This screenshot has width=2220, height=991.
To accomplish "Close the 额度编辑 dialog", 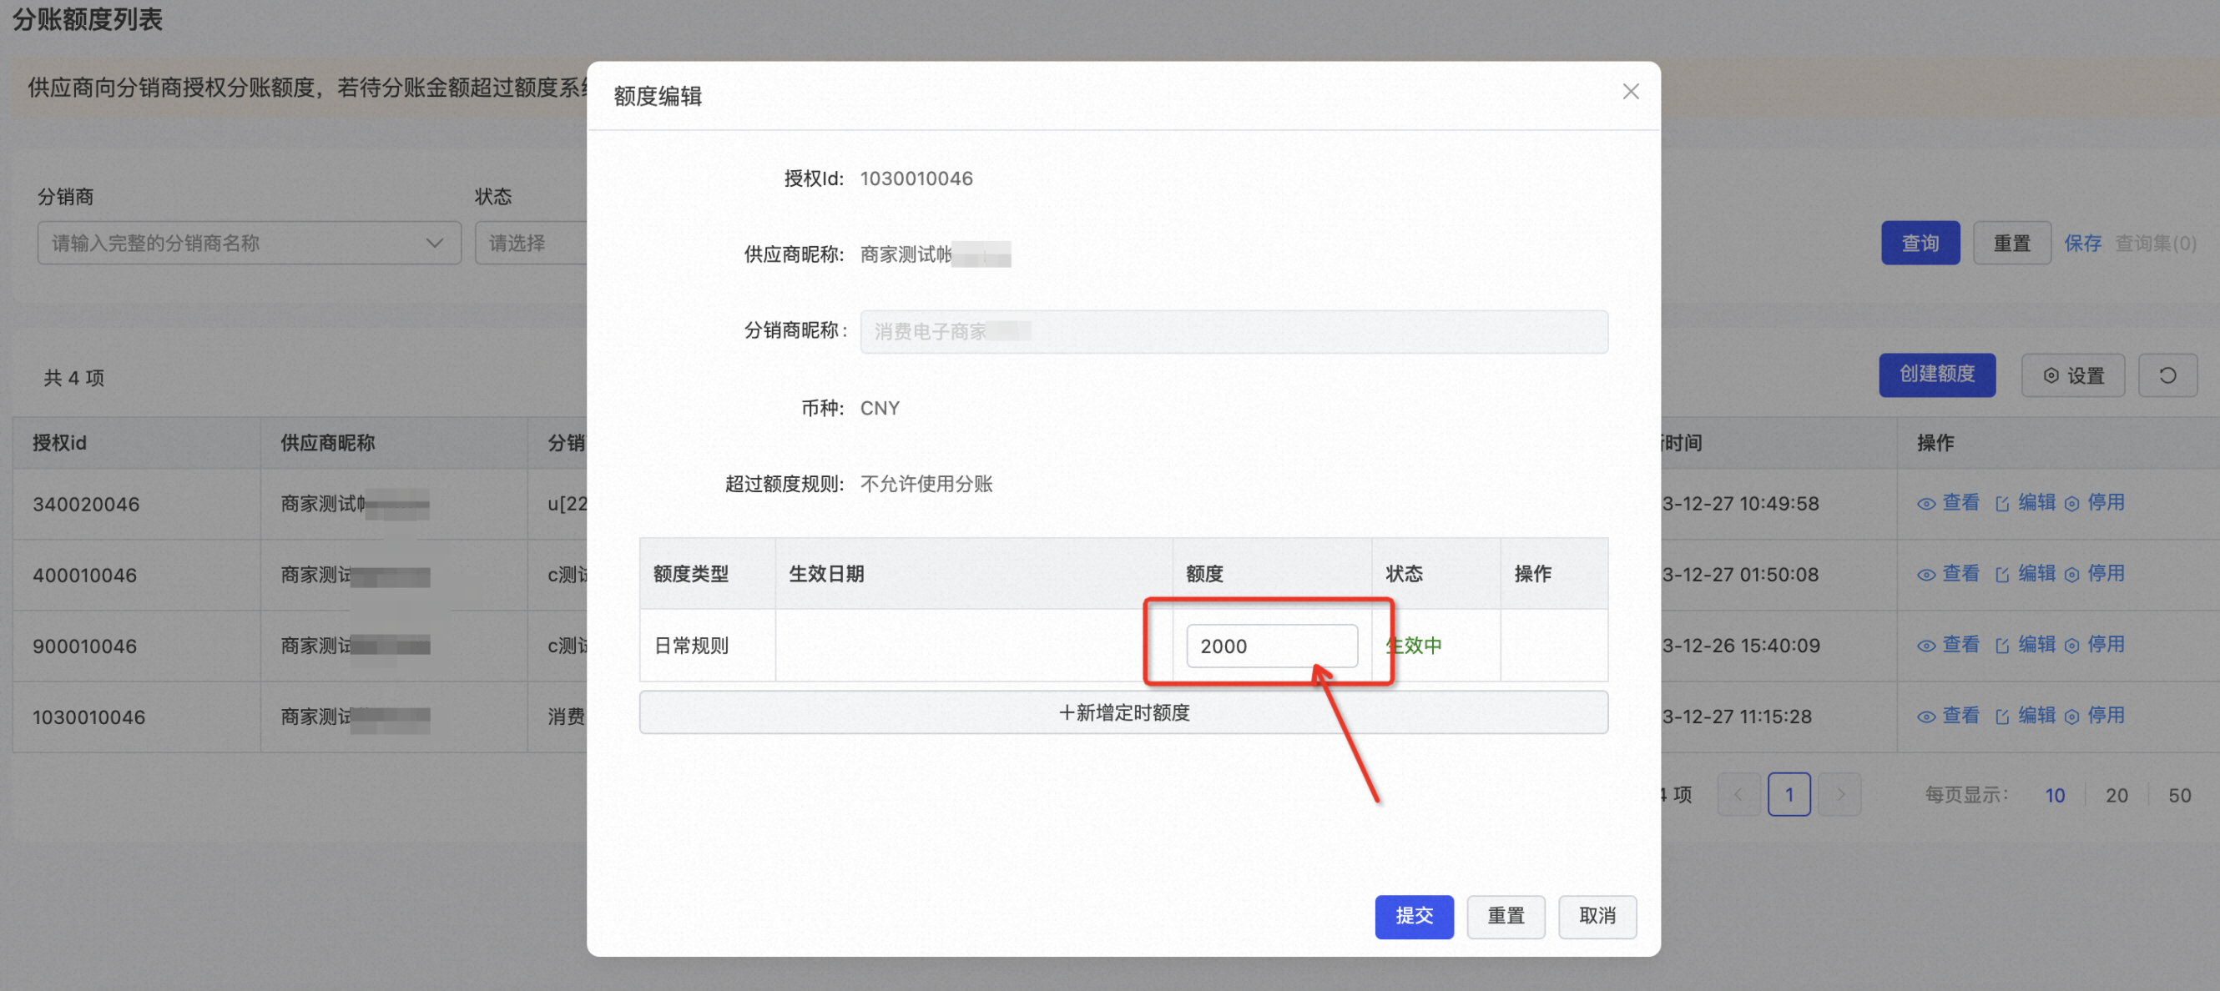I will (1630, 92).
